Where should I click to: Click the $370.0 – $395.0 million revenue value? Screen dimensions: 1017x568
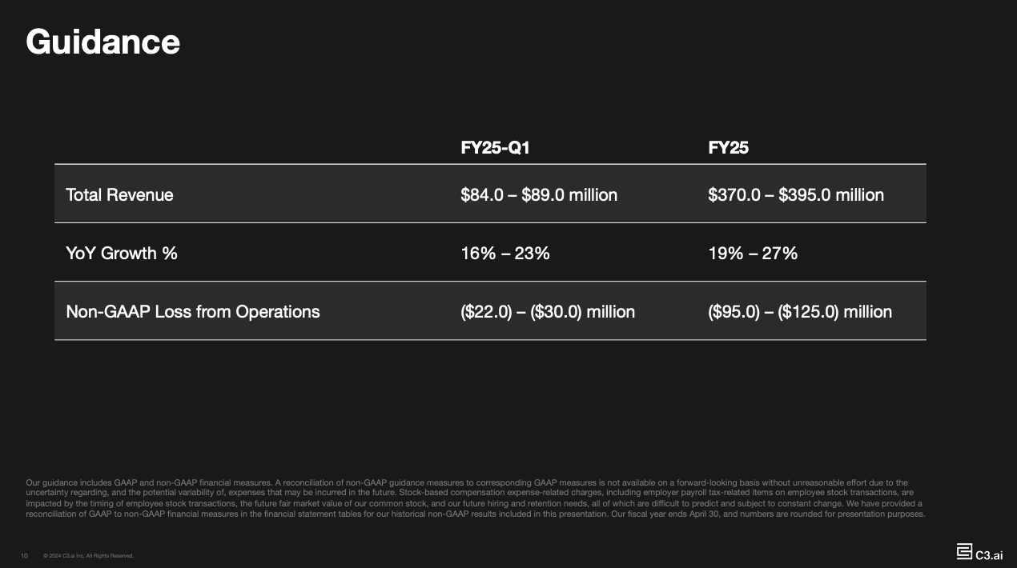click(x=796, y=194)
